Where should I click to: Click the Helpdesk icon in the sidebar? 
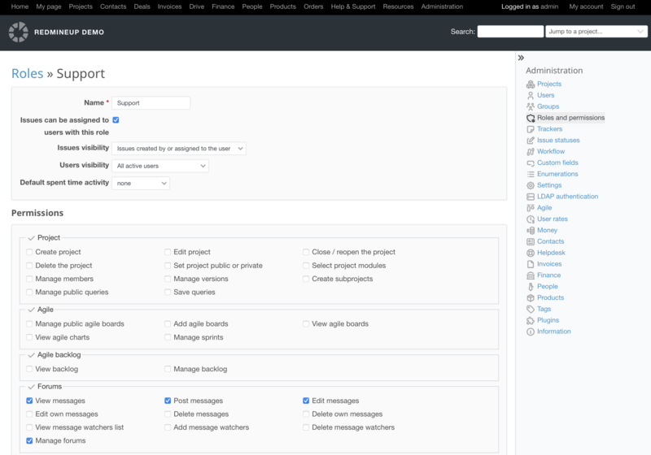point(531,253)
